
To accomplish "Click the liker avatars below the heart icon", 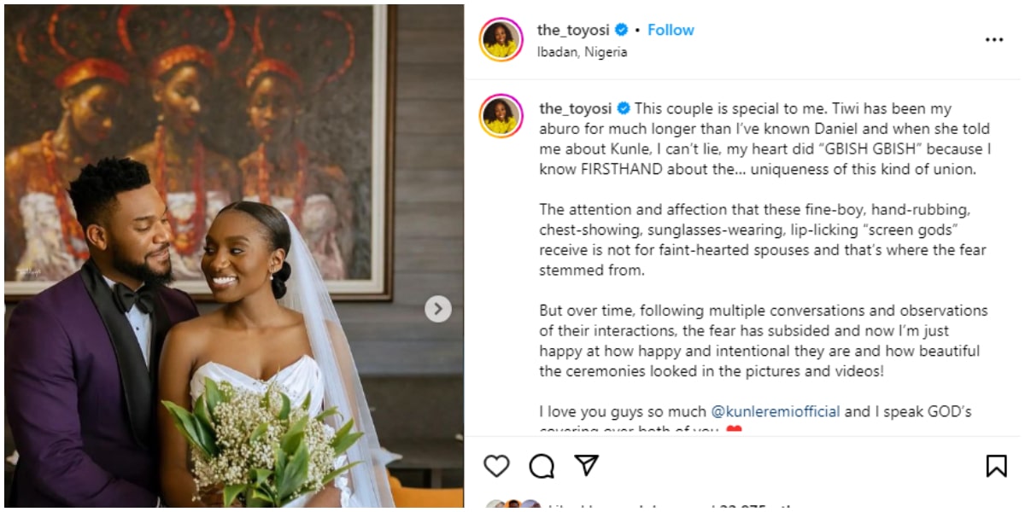I will [512, 505].
